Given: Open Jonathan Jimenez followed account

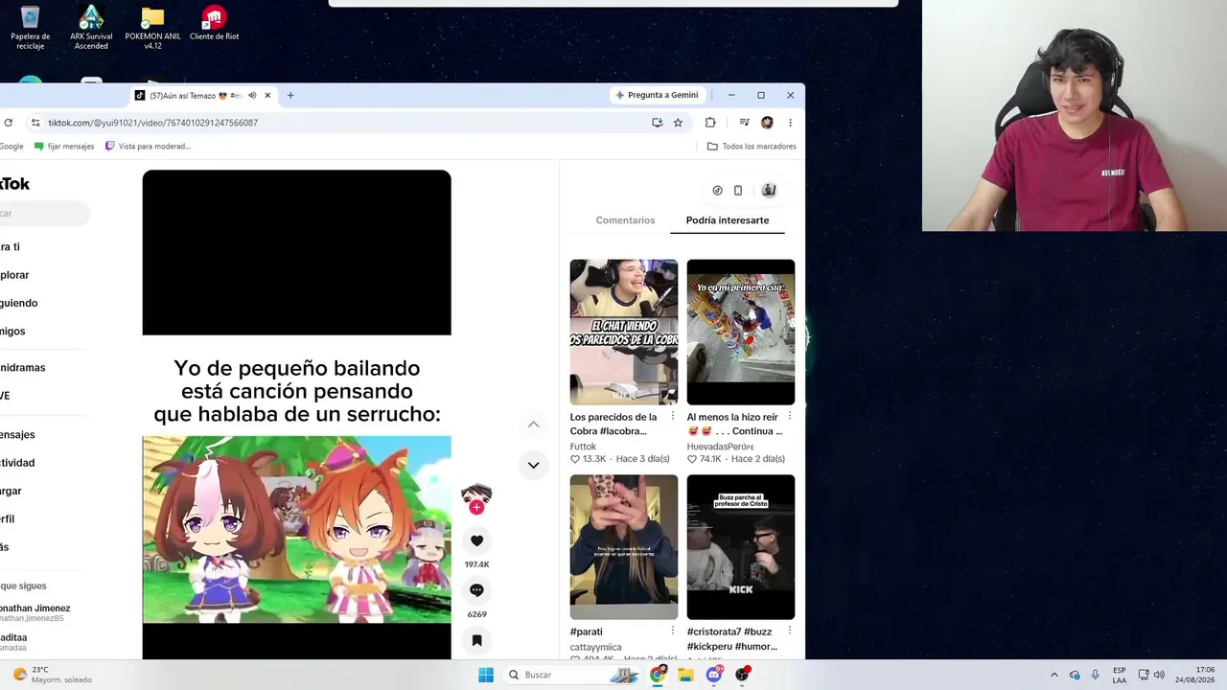Looking at the screenshot, I should pyautogui.click(x=35, y=612).
